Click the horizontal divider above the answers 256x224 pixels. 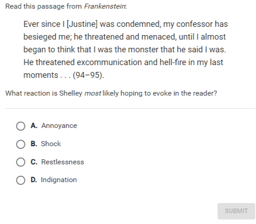pyautogui.click(x=130, y=108)
